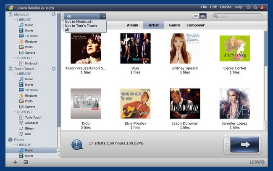
Task: Open Photo under Minitouch library
Action: [26, 47]
